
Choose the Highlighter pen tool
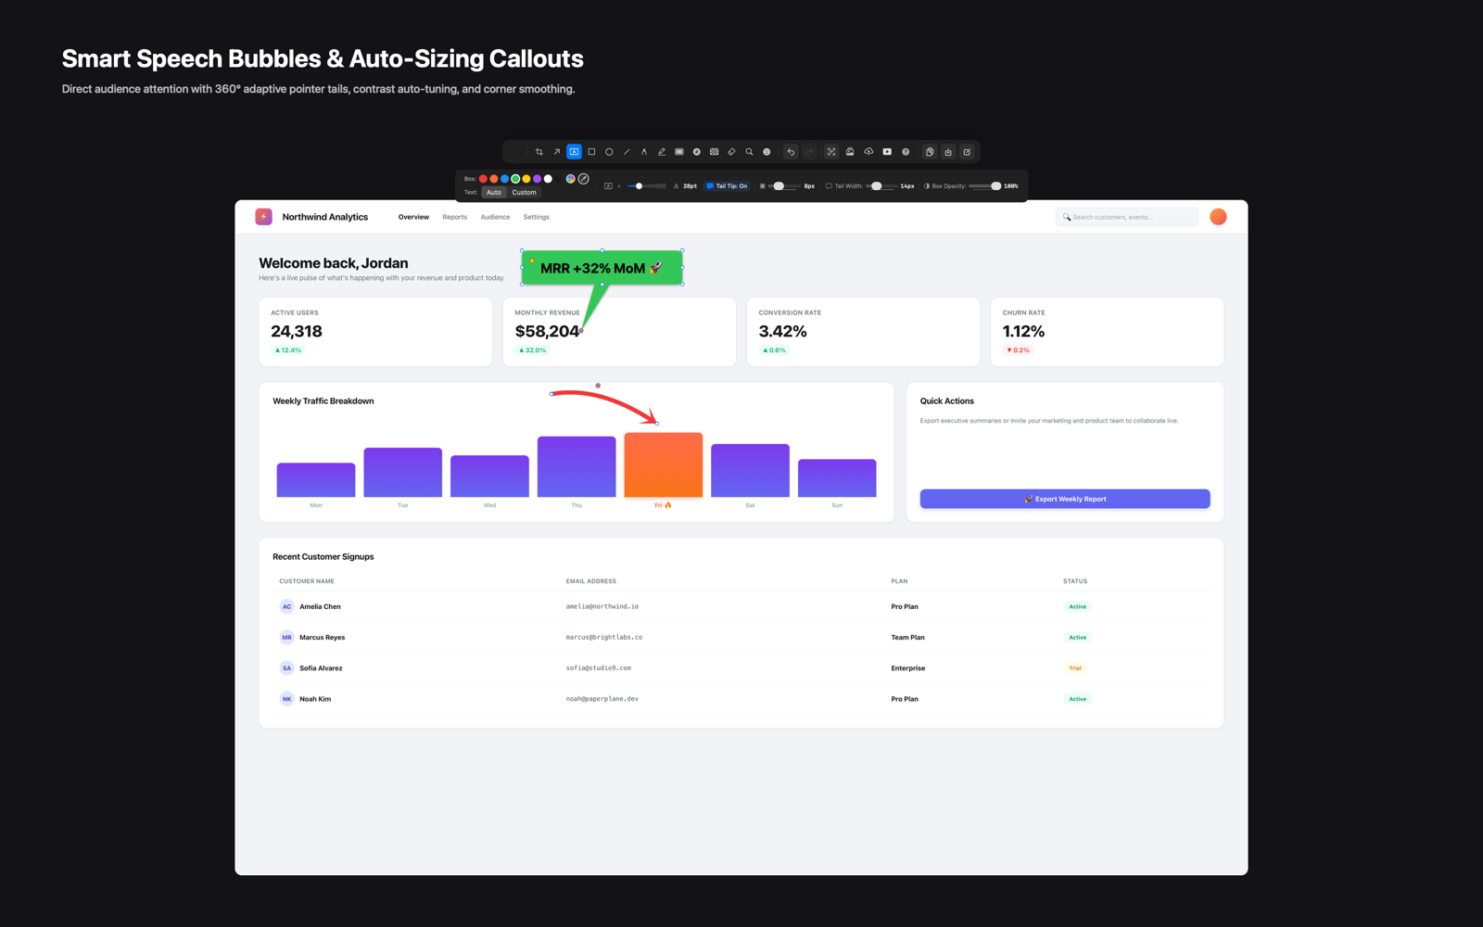tap(662, 152)
